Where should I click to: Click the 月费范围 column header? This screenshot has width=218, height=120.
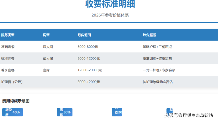coord(84,35)
